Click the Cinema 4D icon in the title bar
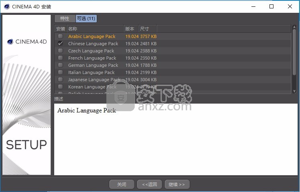 coord(7,6)
